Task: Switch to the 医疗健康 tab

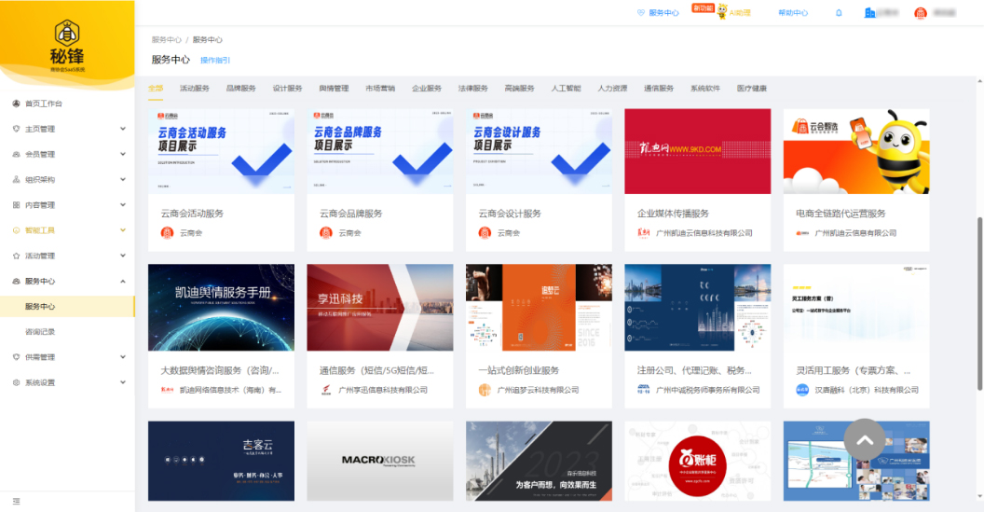Action: pyautogui.click(x=752, y=89)
